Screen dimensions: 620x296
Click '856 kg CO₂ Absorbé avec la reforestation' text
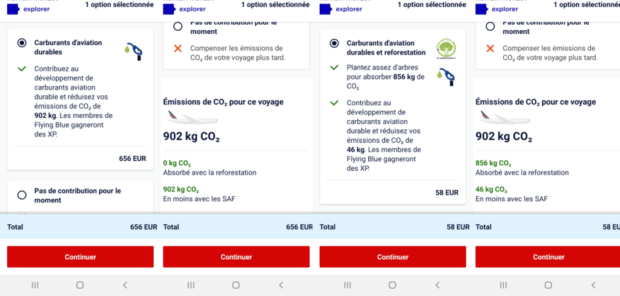coord(522,168)
